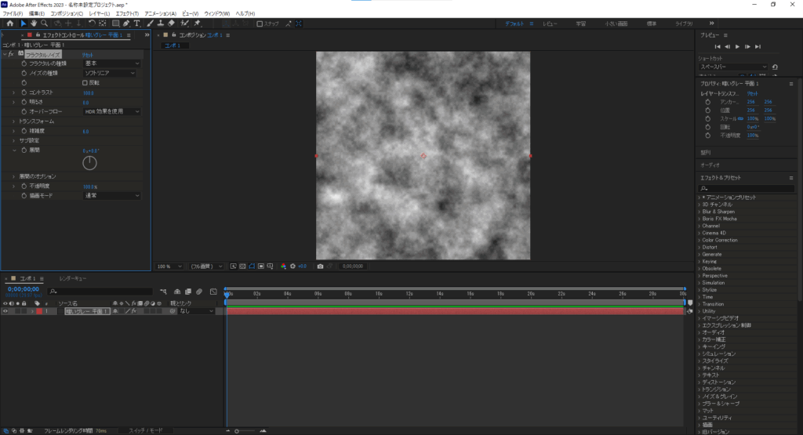Switch to the レンダーキュー tab

click(73, 278)
